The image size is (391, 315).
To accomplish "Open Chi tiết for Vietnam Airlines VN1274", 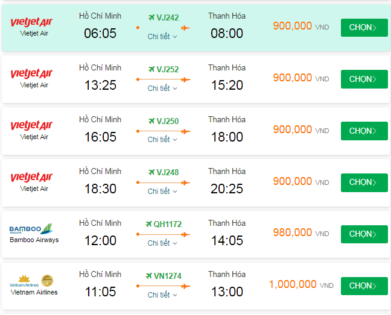I will coord(162,295).
